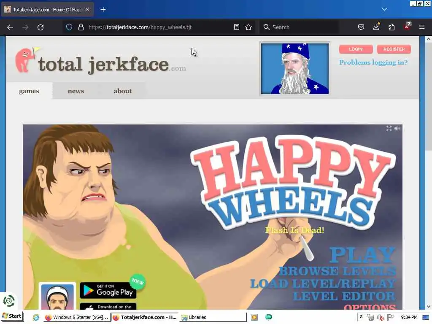Screen dimensions: 432x324
Task: Open the downloads panel icon
Action: coord(376,27)
